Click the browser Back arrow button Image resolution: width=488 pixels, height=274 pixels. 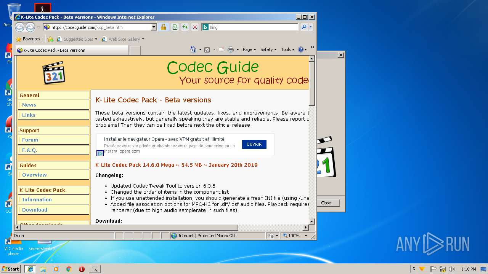[x=20, y=27]
